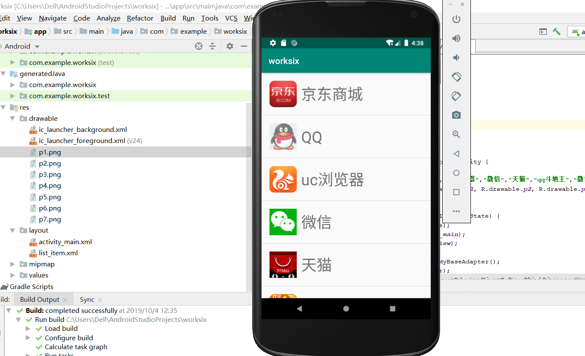Click emulator sidebar Overview square icon
The width and height of the screenshot is (585, 356).
coord(456,192)
